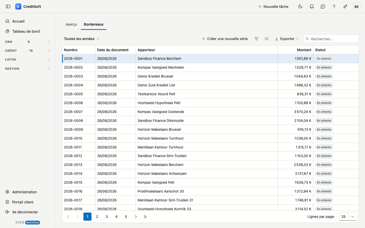Select number 2026-0010
365x228 pixels.
click(x=73, y=138)
